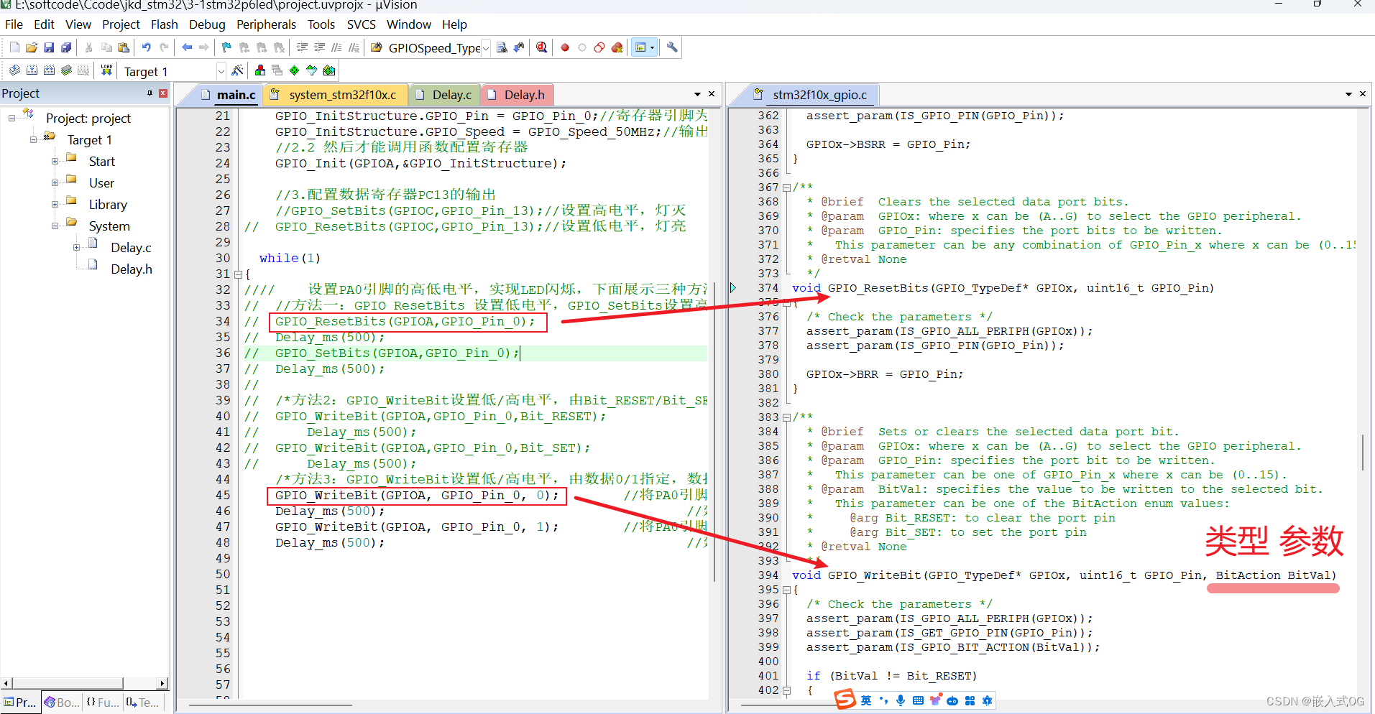This screenshot has height=714, width=1375.
Task: Click the green Pack Installer icon
Action: 329,70
